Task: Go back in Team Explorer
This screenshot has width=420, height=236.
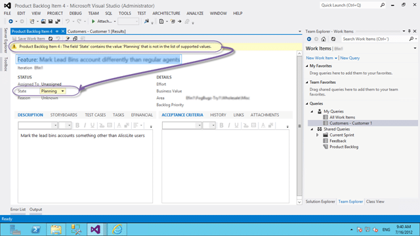Action: 309,39
